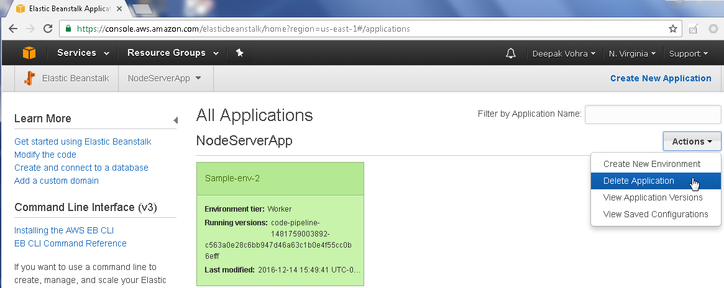The width and height of the screenshot is (724, 288).
Task: Click the Elastic Beanstalk breadcrumb text
Action: [76, 78]
